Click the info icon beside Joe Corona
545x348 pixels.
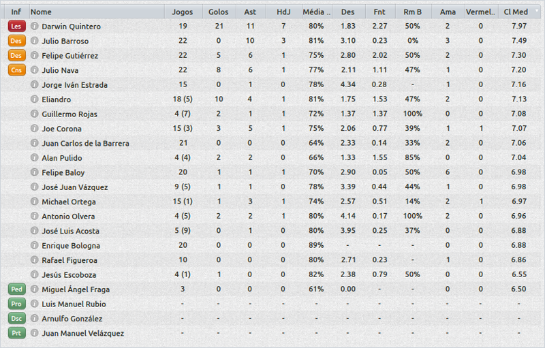(34, 129)
